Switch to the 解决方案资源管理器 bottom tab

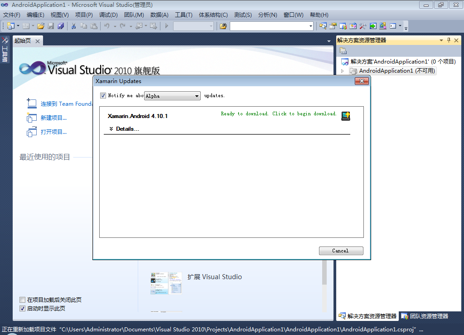367,316
